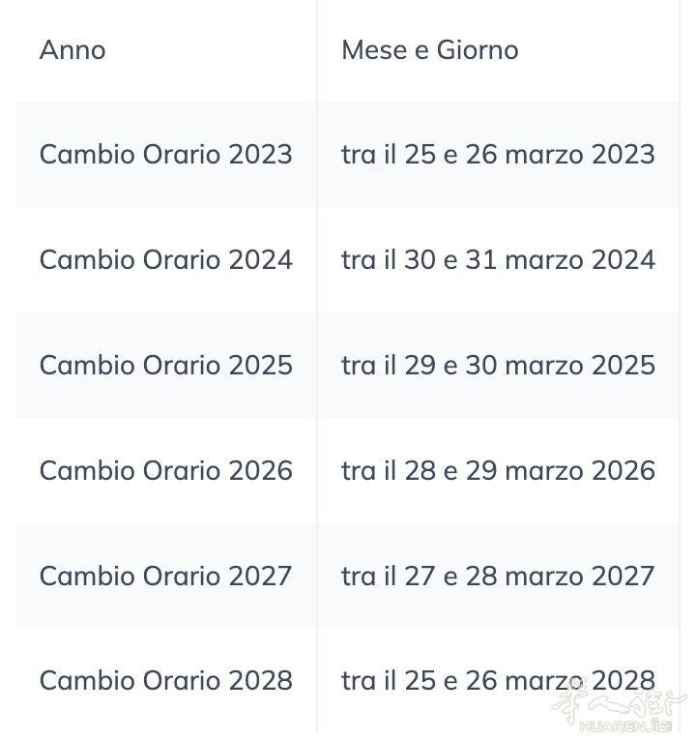Click 'tra il 28 e 29 marzo 2026'
Viewport: 696px width, 741px height.
point(498,471)
